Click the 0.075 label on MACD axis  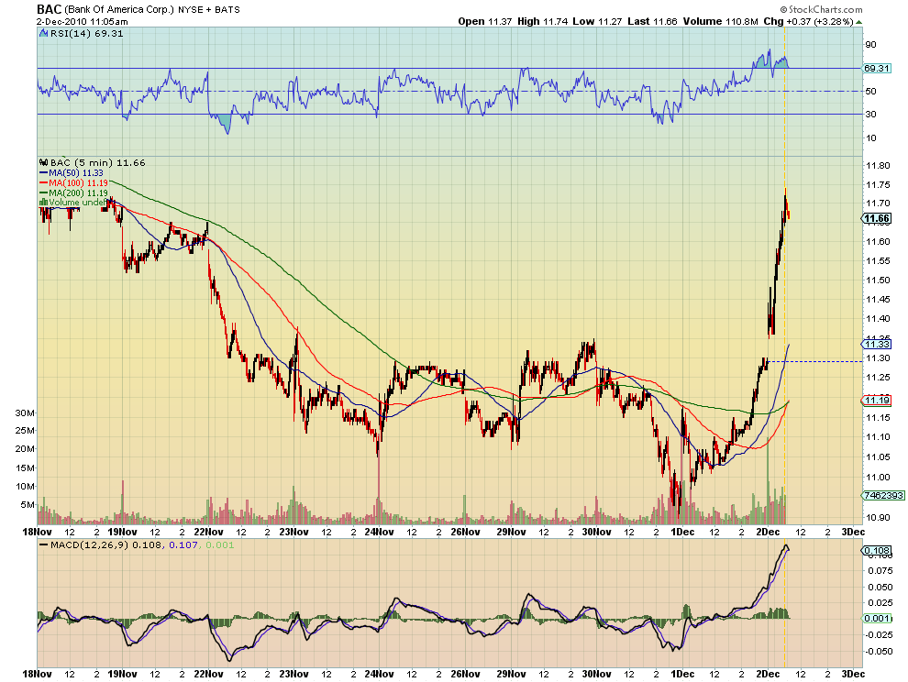click(x=879, y=571)
